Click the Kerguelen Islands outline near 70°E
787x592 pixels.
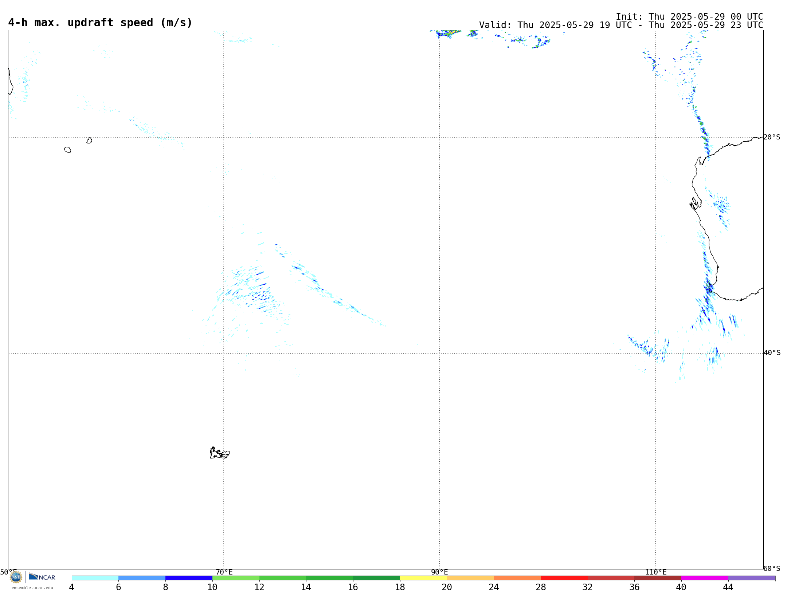220,453
